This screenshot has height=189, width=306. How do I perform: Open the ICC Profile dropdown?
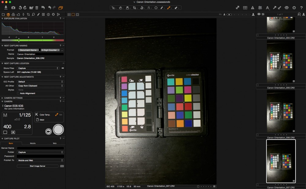[40, 82]
